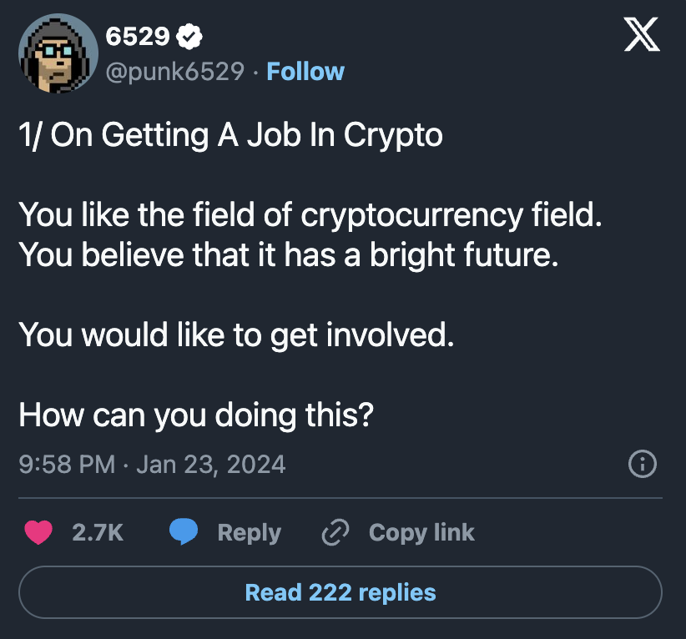Click the "field of cryptocurrency field" sentence
The width and height of the screenshot is (686, 639).
point(310,215)
